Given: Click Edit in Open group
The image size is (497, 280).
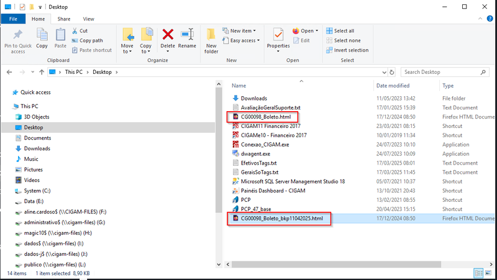Looking at the screenshot, I should click(301, 40).
